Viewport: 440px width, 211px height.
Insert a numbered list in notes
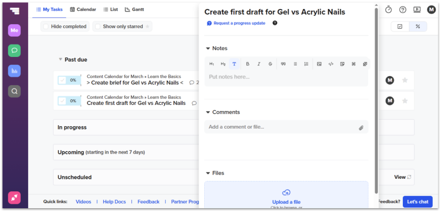click(306, 64)
